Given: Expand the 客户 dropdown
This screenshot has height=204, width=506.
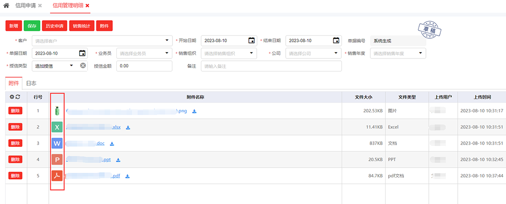Looking at the screenshot, I should pos(167,41).
